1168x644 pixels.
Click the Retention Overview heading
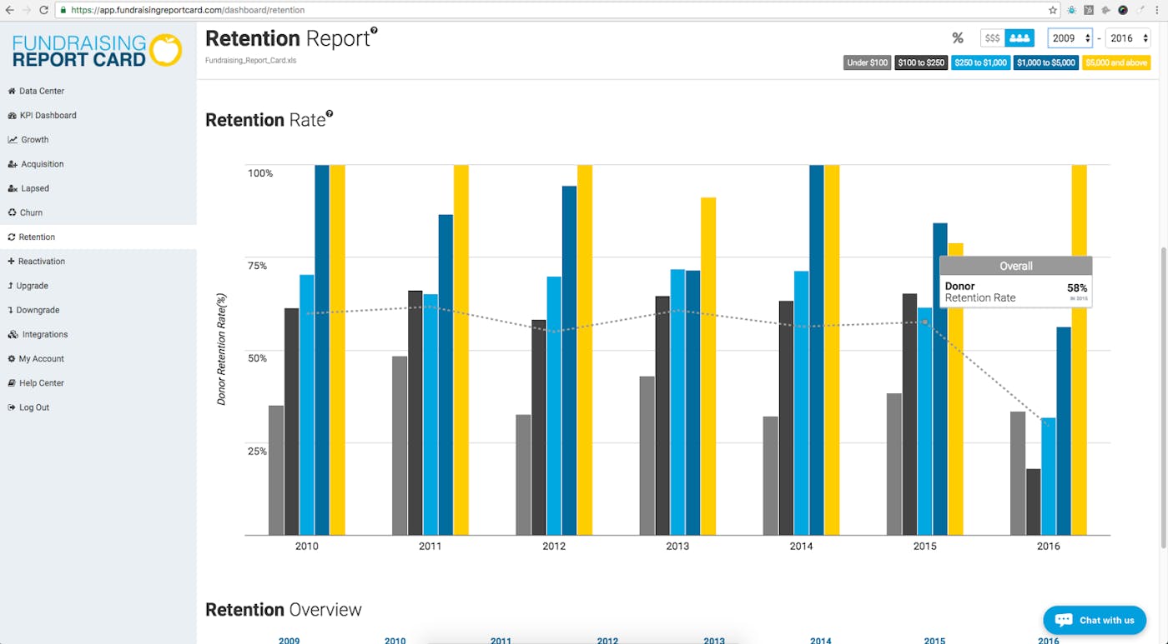(284, 610)
